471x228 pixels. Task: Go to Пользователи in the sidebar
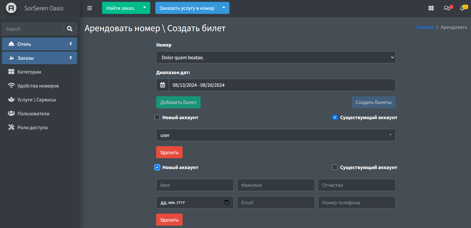point(33,113)
